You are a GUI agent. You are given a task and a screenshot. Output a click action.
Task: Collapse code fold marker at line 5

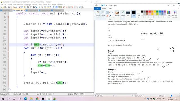pyautogui.click(x=8, y=17)
